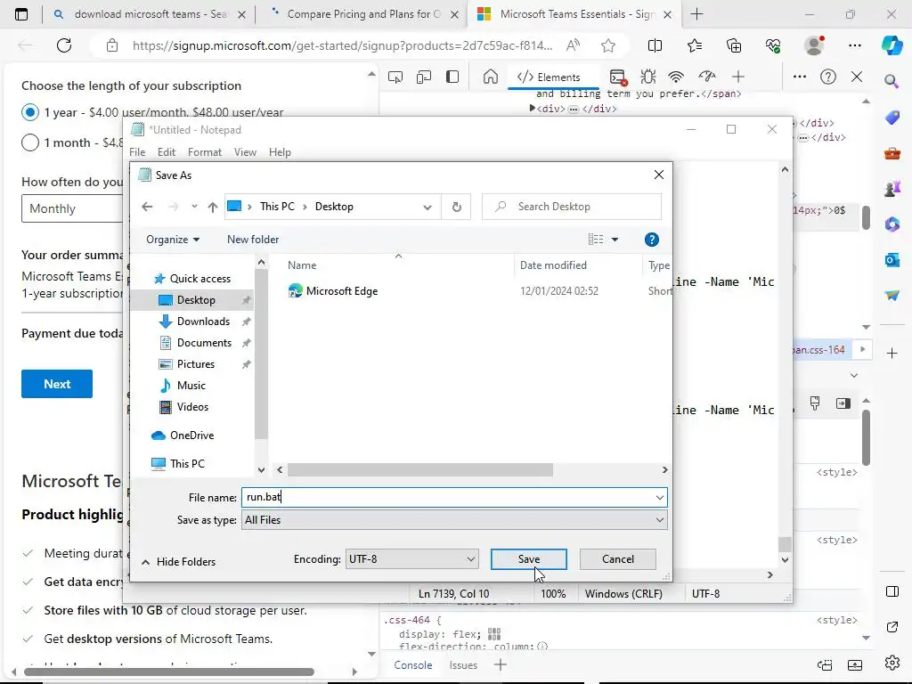Open the Monthly billing frequency dropdown

point(73,208)
